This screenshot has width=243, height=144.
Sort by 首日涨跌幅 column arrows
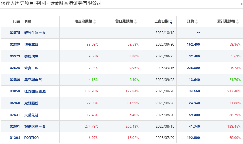tap(135, 22)
